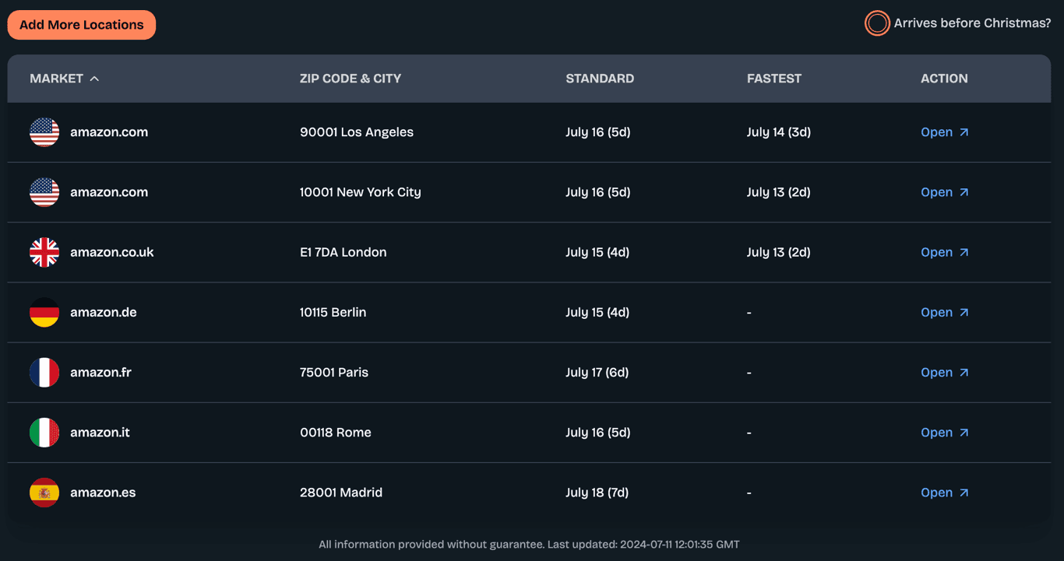Screen dimensions: 1064x561
Task: Select the amazon.de market name
Action: click(104, 312)
